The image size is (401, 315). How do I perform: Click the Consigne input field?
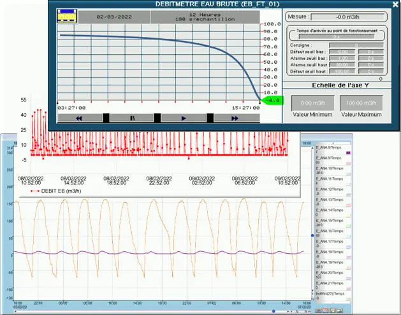(356, 45)
